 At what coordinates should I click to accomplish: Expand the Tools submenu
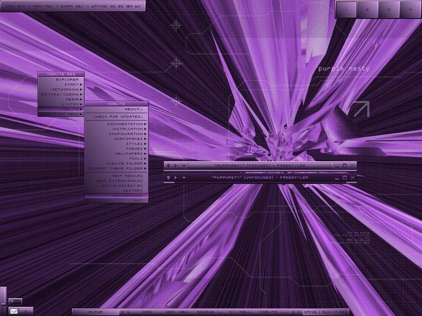117,158
